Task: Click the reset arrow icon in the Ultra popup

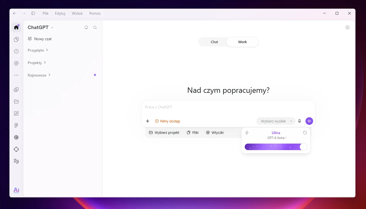Action: [305, 133]
